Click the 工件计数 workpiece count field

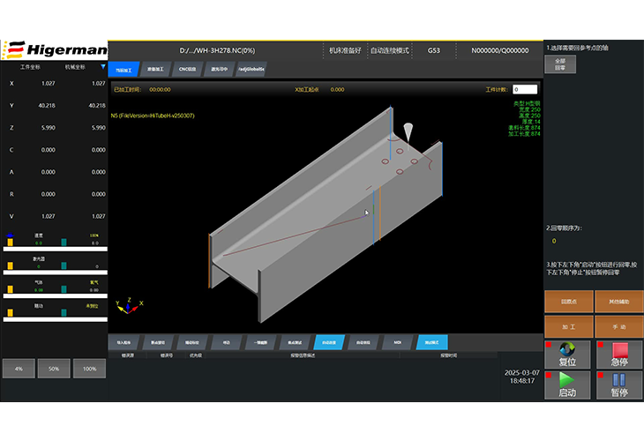pos(524,89)
